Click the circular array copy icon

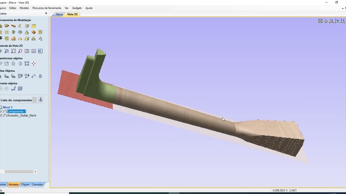click(x=7, y=89)
